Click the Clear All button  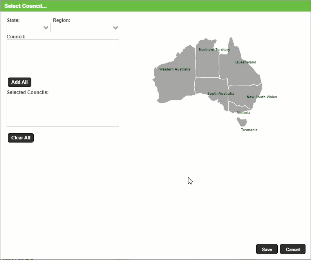coord(21,137)
